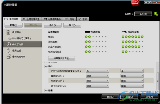The height and width of the screenshot is (104, 160).
Task: Click battery clock icon for 最长电池寿命
Action: (9, 56)
